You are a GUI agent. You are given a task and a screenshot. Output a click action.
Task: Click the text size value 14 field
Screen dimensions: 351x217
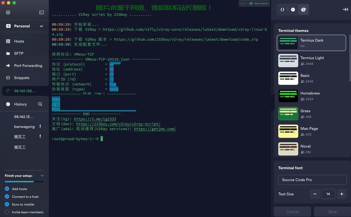pos(328,194)
